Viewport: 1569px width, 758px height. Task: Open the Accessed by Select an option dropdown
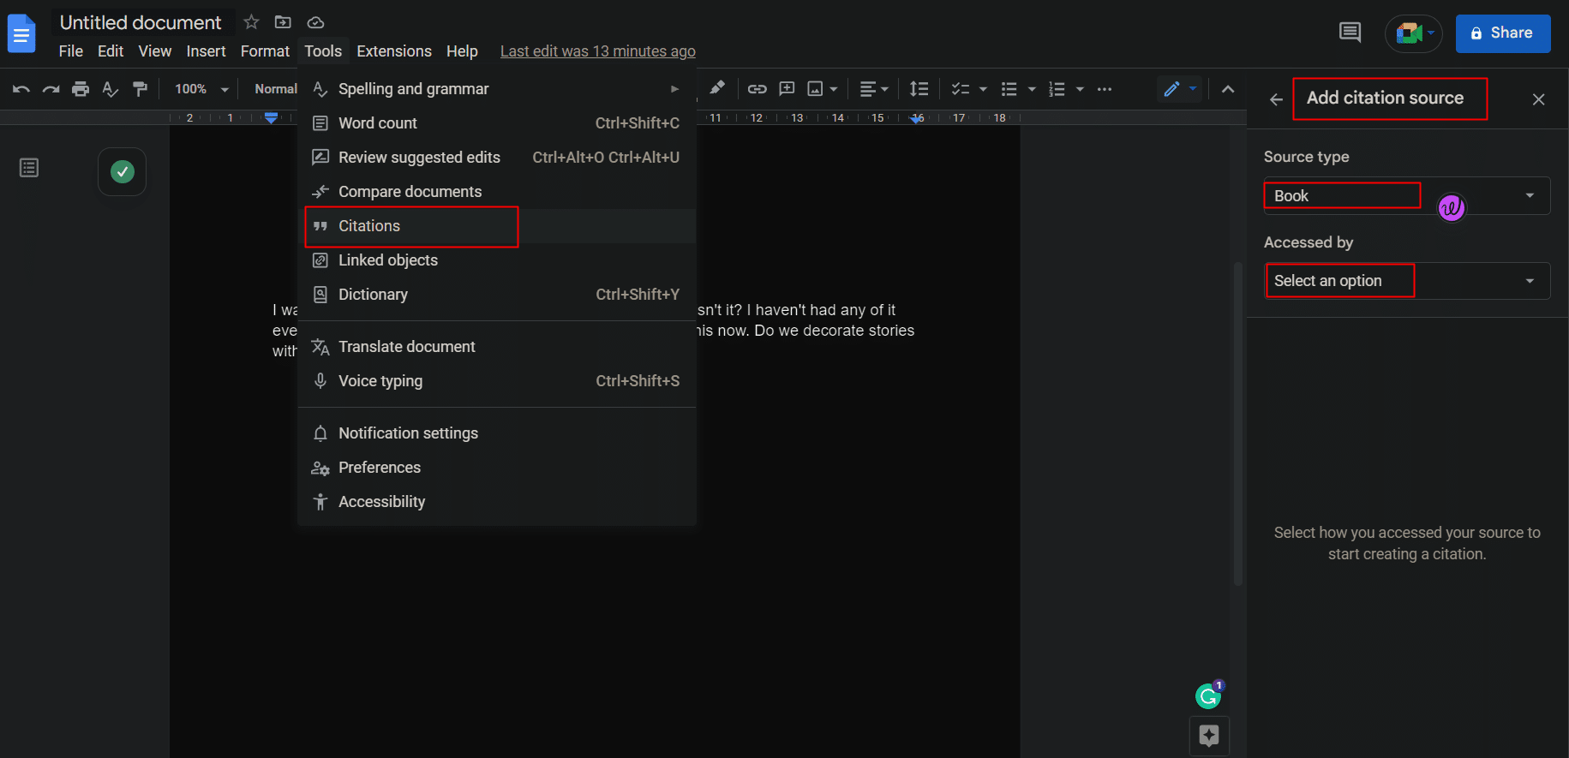(1407, 281)
